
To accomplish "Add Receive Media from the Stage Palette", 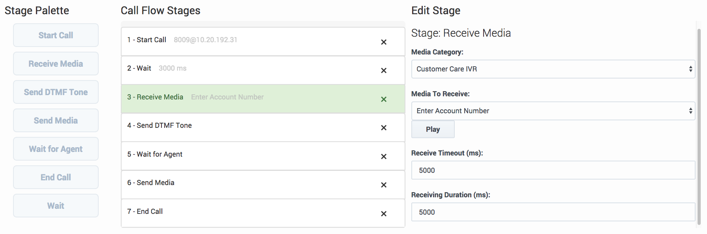I will pyautogui.click(x=56, y=64).
